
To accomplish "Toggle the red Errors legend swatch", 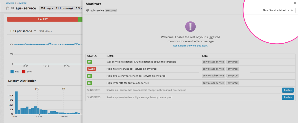I will click(x=24, y=72).
